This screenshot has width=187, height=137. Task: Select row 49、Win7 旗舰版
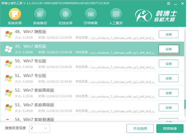92,49
